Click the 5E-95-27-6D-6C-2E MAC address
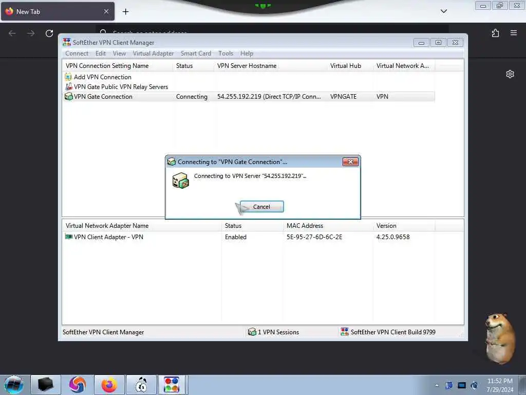 (x=314, y=237)
